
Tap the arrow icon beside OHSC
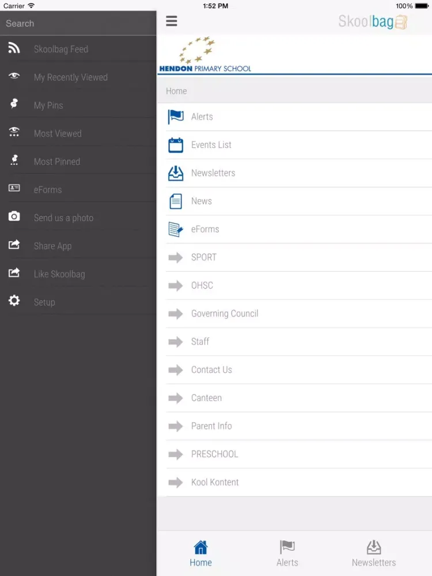(x=176, y=286)
